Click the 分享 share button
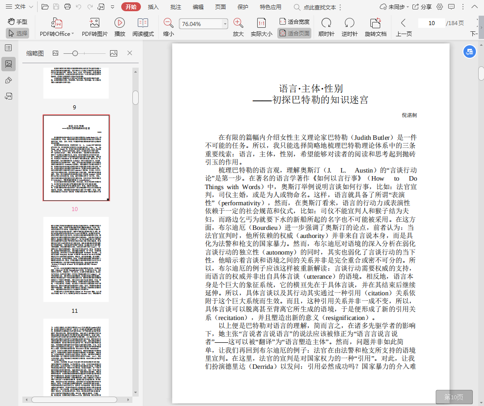Screen dimensions: 484x406 pyautogui.click(x=422, y=7)
